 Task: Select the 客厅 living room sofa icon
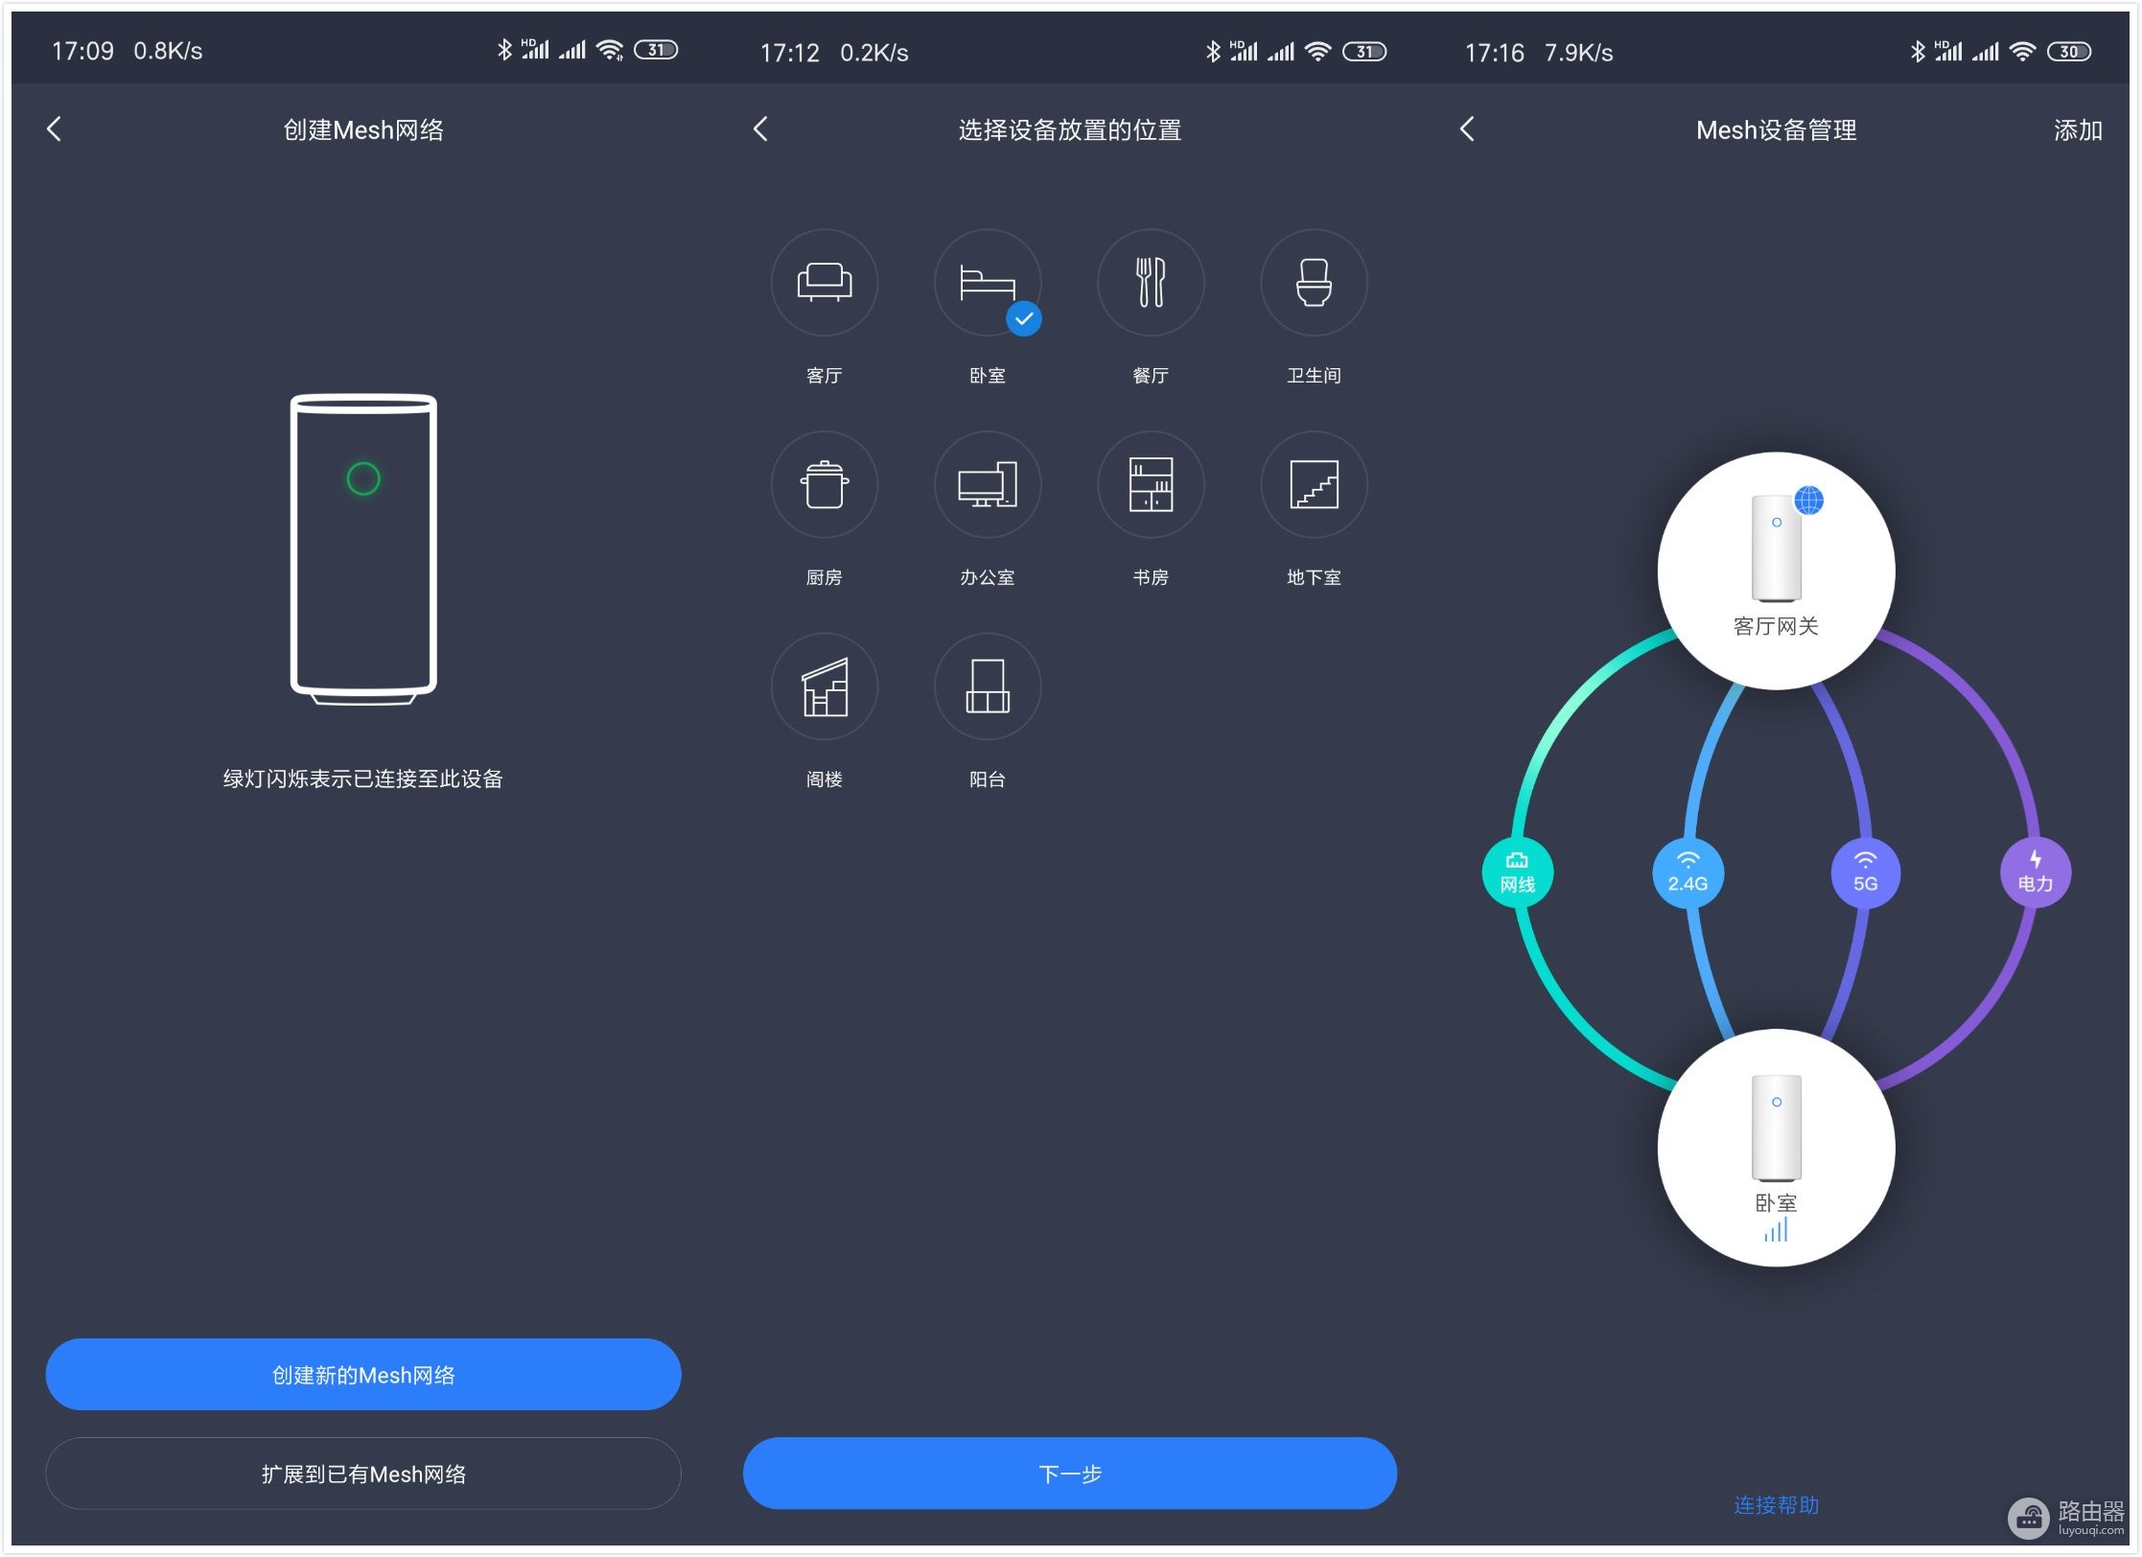pyautogui.click(x=824, y=283)
